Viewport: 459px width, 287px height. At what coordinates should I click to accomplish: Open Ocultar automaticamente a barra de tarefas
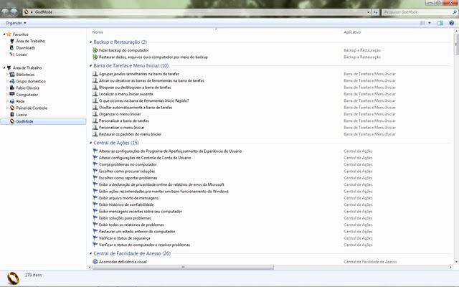tap(136, 107)
